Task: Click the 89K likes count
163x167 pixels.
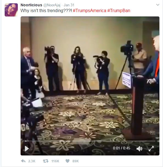Action: point(75,161)
